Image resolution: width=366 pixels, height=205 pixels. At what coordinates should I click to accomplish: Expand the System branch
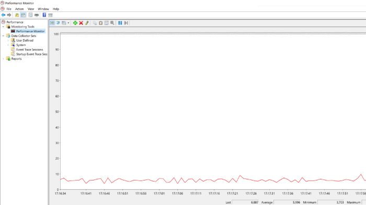tap(8, 45)
